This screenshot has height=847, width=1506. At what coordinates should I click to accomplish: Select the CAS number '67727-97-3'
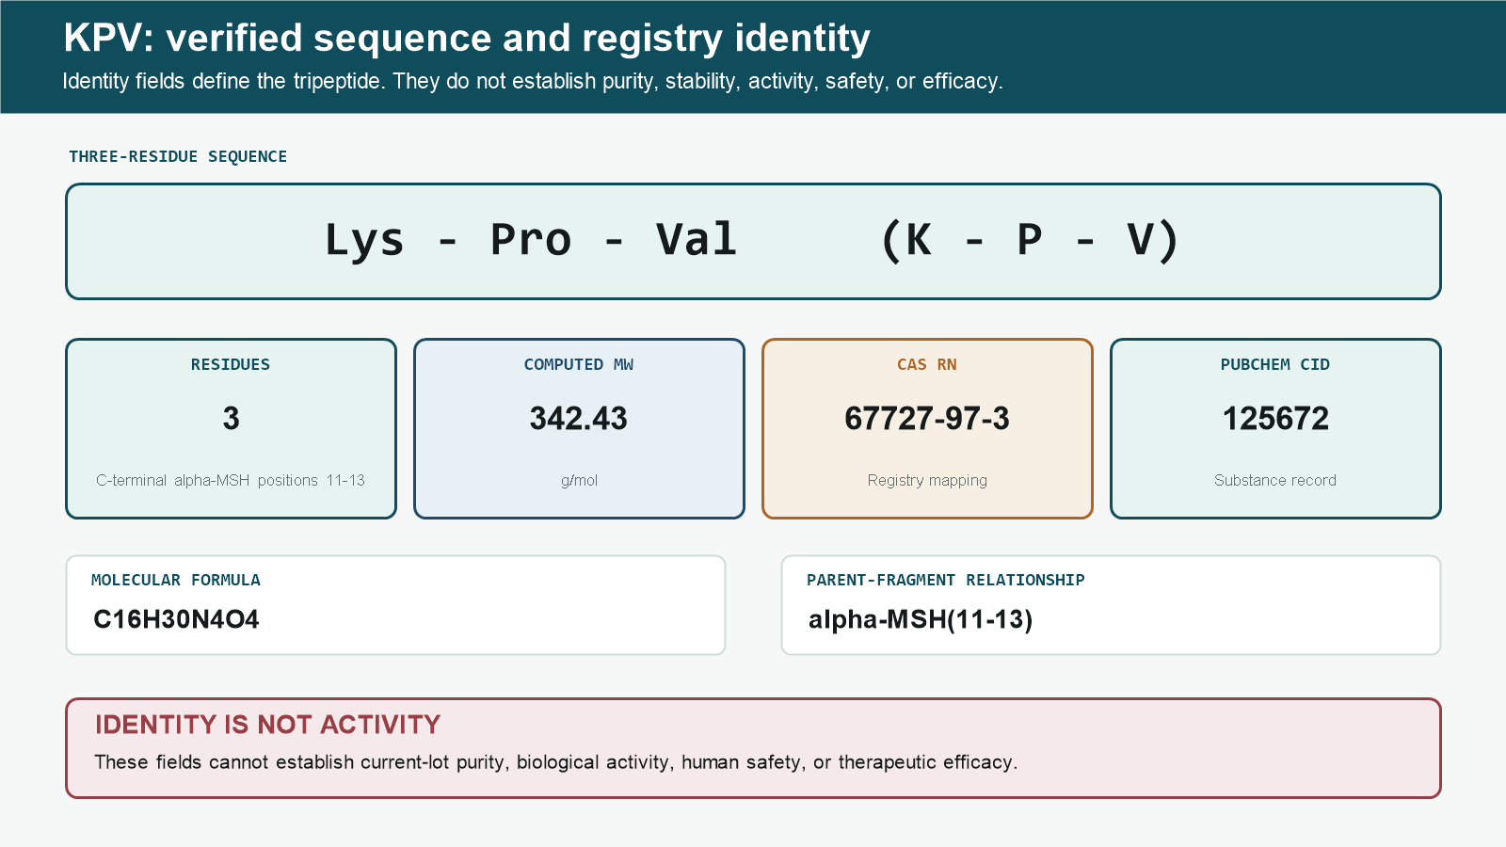pos(927,418)
